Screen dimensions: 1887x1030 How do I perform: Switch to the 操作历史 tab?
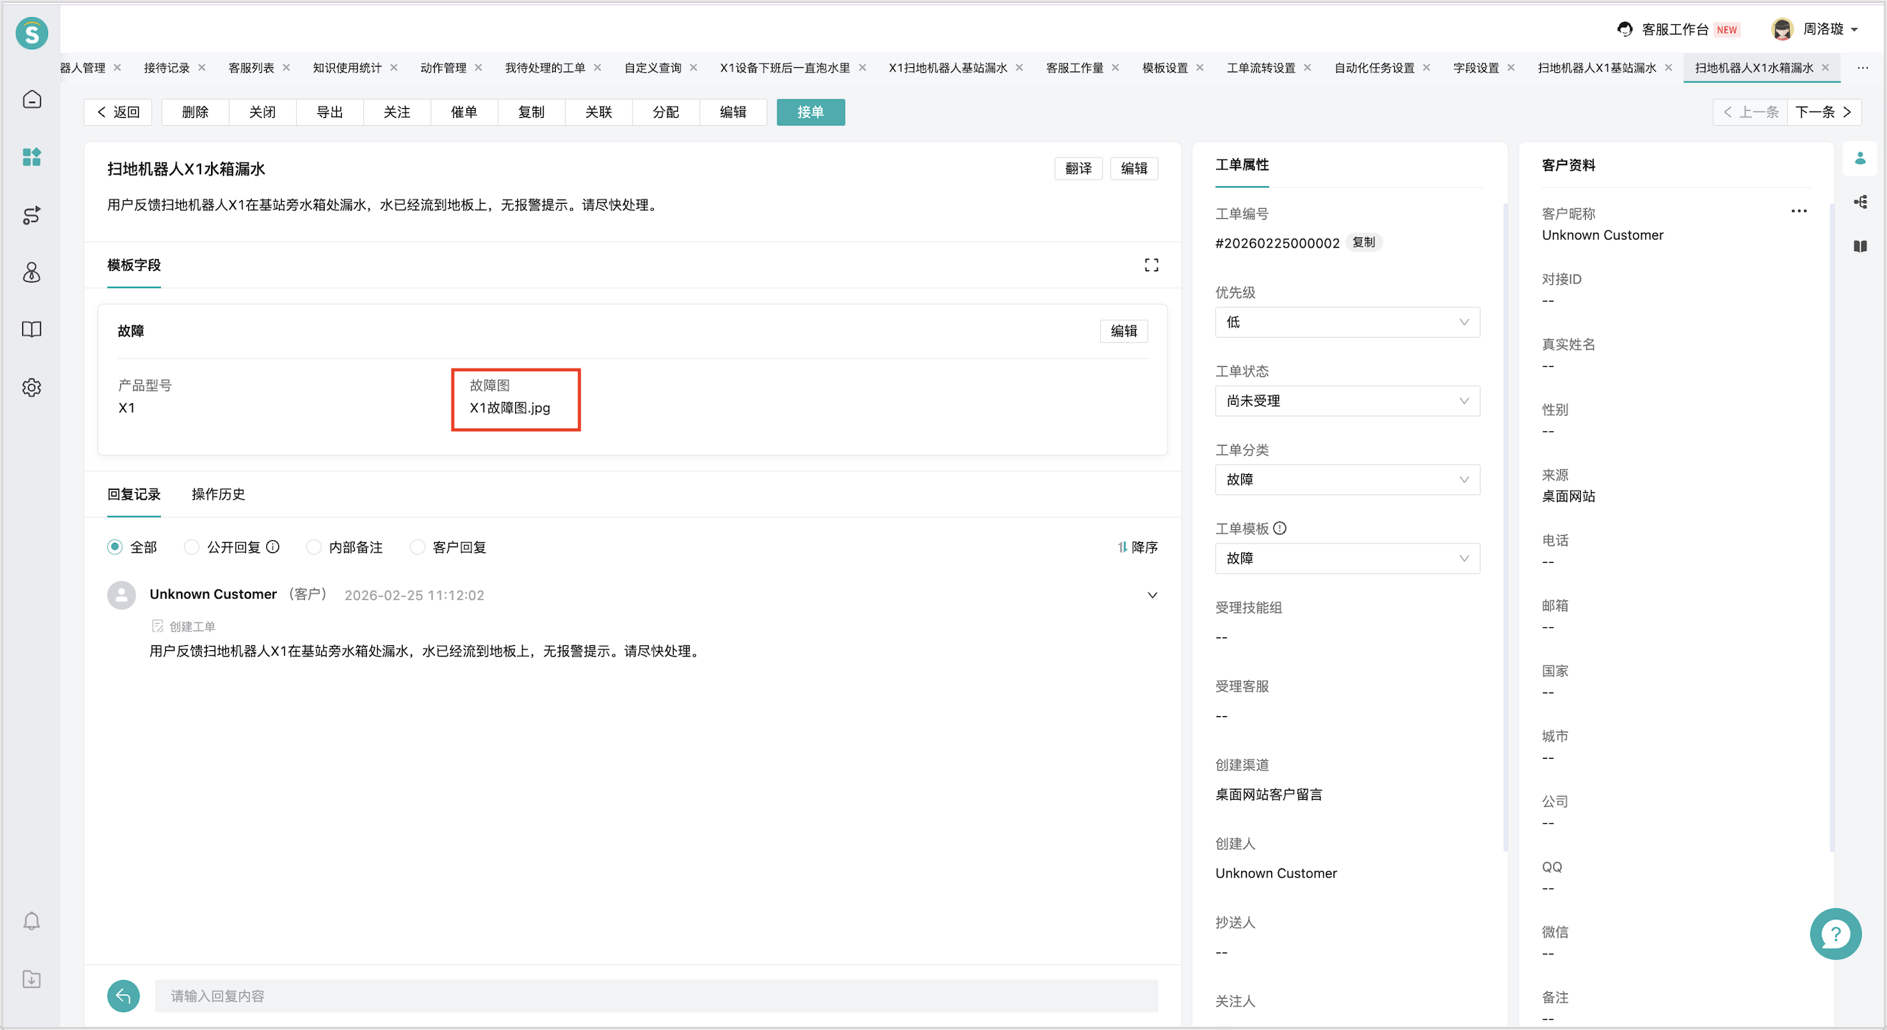click(x=217, y=494)
